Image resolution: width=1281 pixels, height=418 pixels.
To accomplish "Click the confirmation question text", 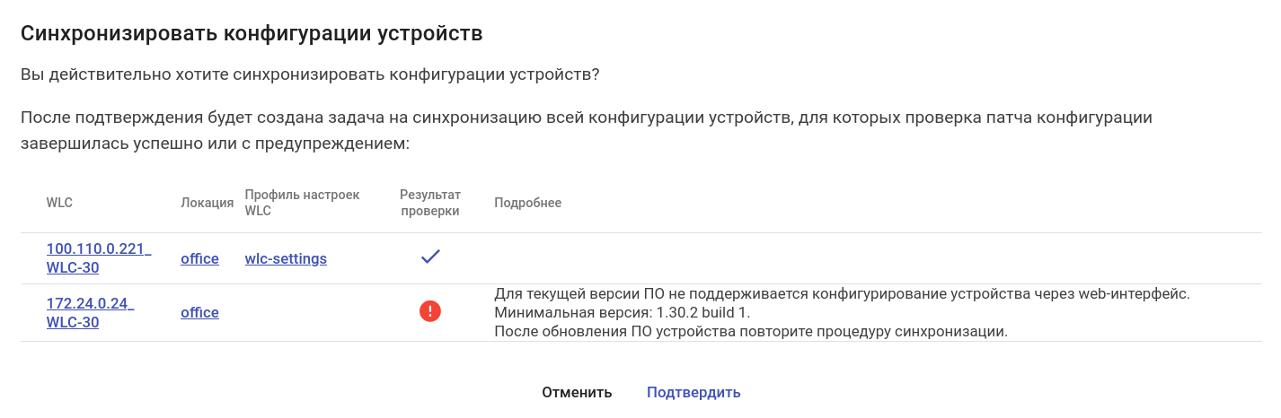I will click(x=310, y=75).
